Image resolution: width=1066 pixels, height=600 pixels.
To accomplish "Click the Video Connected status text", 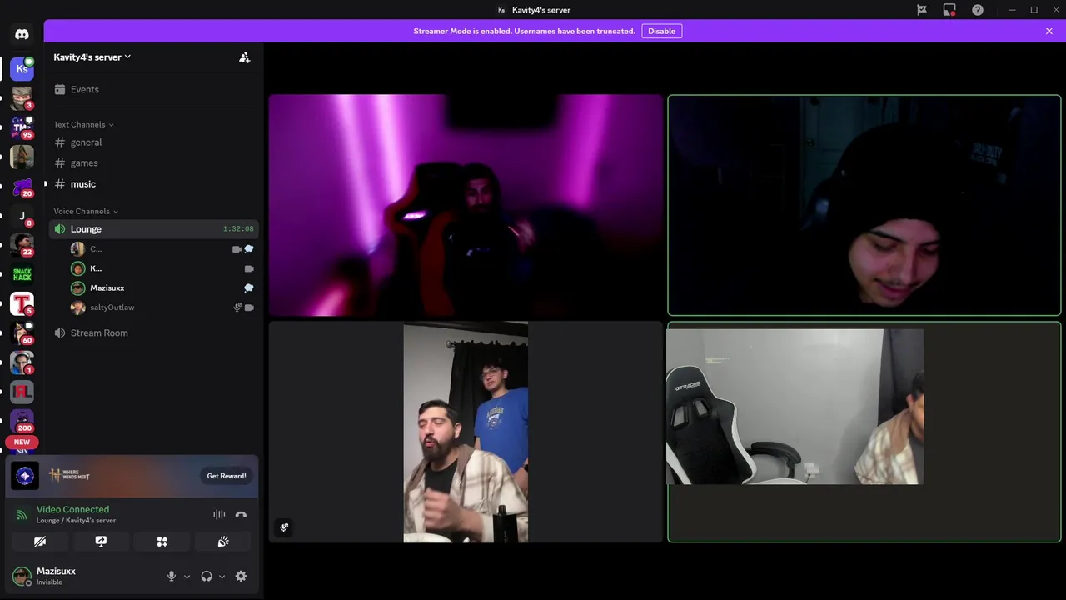I will [72, 509].
